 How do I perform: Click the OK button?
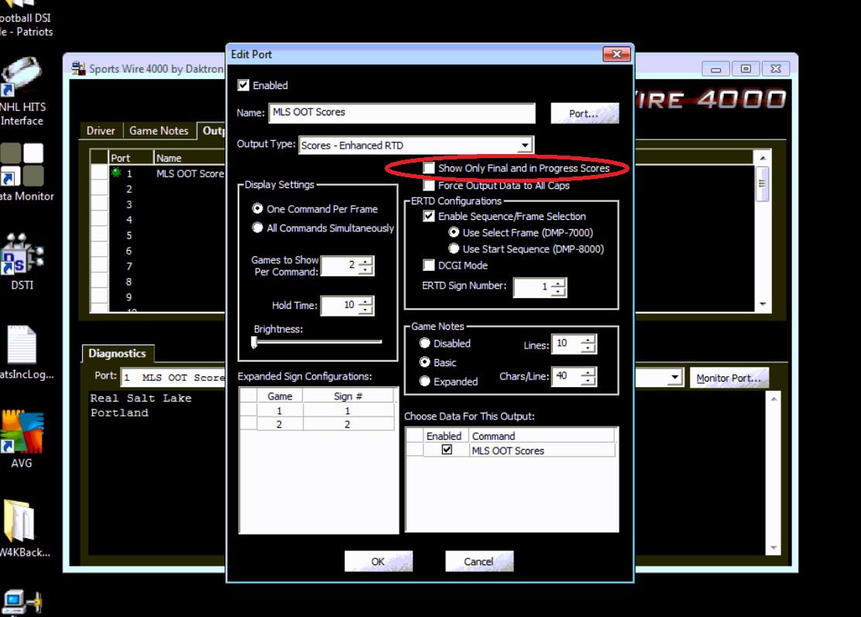378,561
